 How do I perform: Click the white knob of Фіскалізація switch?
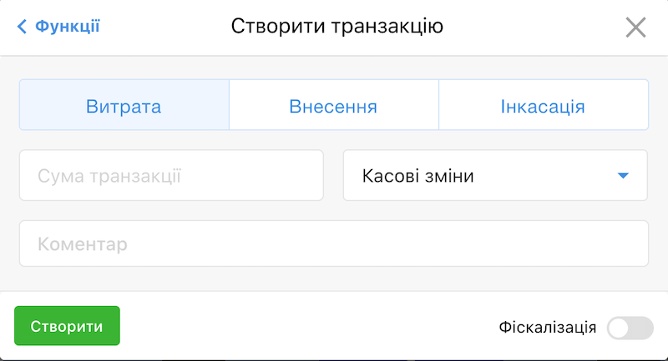click(x=620, y=328)
